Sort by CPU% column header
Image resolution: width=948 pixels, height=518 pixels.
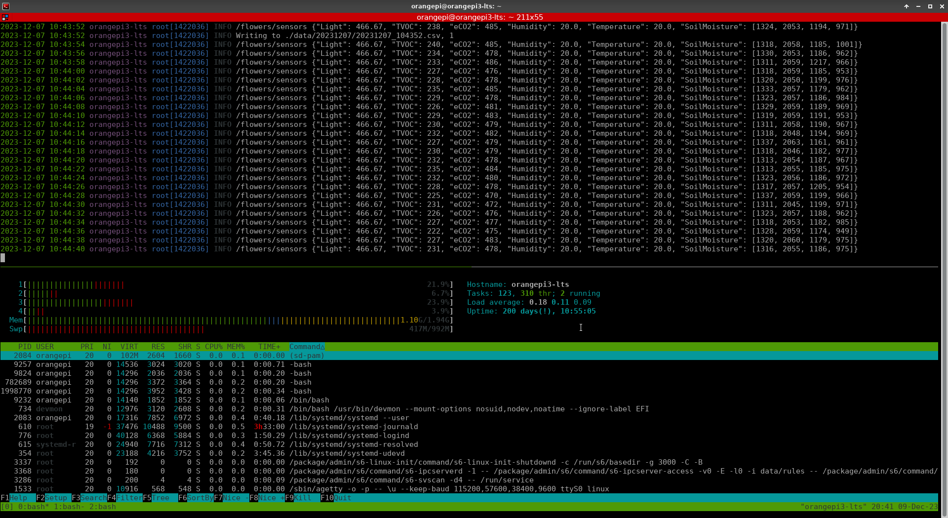coord(214,347)
